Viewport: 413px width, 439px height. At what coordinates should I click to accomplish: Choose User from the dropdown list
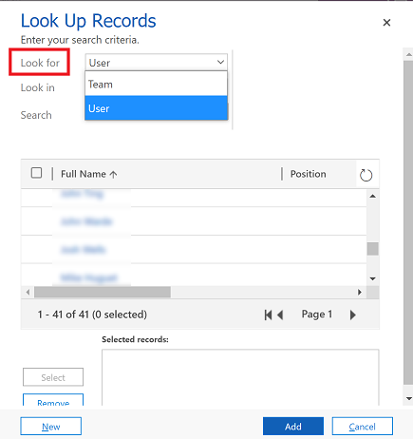tap(156, 108)
